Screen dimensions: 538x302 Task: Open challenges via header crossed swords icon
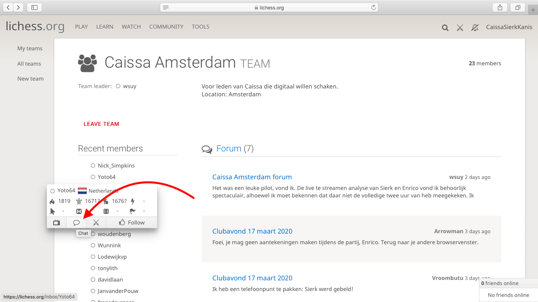[x=460, y=28]
